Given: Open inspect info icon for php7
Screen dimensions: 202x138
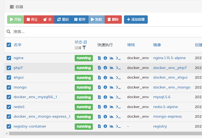Looking at the screenshot, I should [x=105, y=68].
